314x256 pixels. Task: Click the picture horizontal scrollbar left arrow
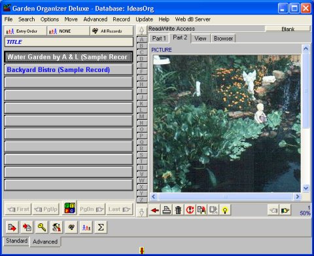point(154,196)
